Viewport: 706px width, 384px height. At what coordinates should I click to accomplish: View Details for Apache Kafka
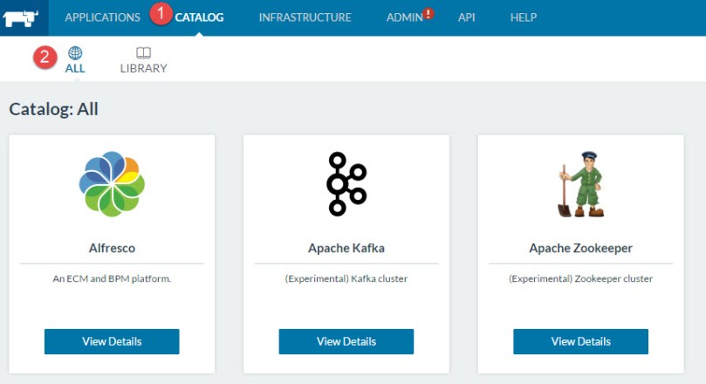tap(346, 341)
